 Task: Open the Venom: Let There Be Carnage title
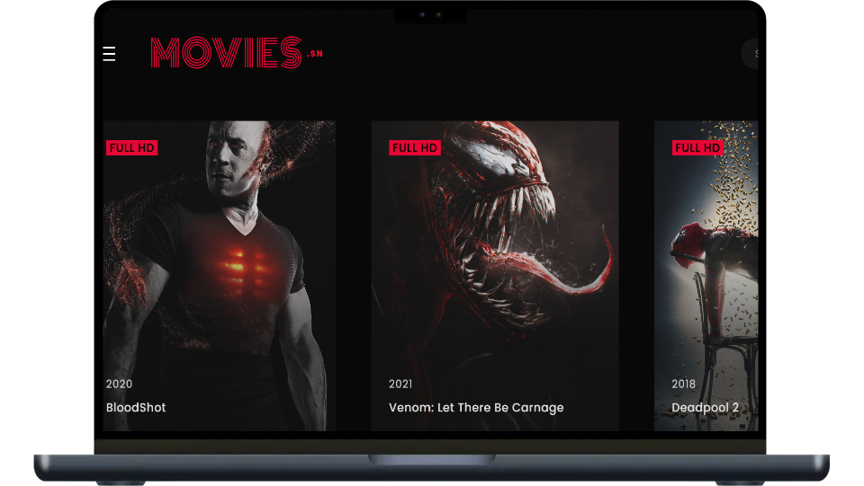tap(476, 408)
